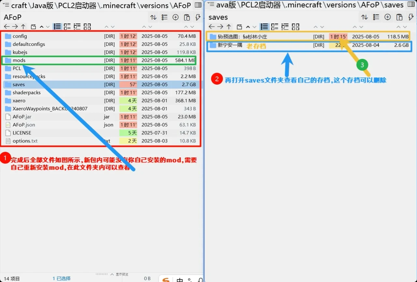
Task: Click the lightning quick actions icon in AFoP pane
Action: coord(197,17)
